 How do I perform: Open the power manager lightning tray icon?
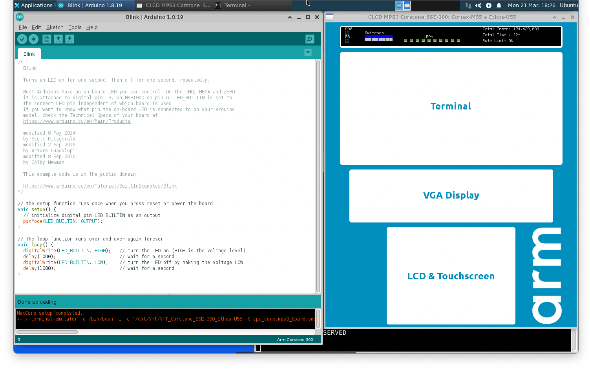click(489, 5)
